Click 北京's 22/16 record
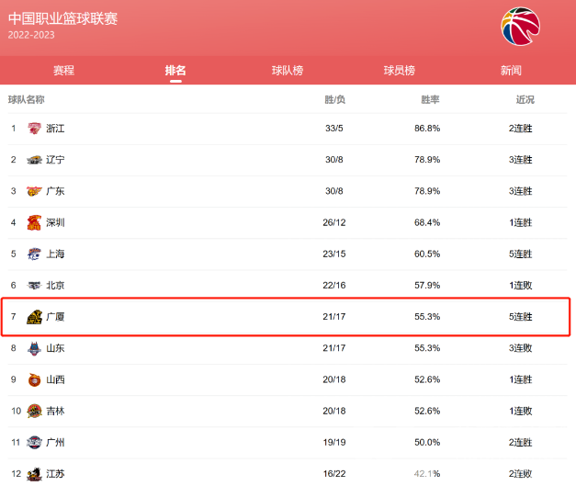This screenshot has width=576, height=486. 333,286
